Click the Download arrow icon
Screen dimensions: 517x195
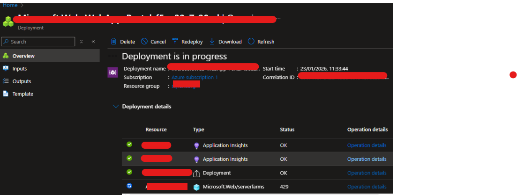(212, 42)
